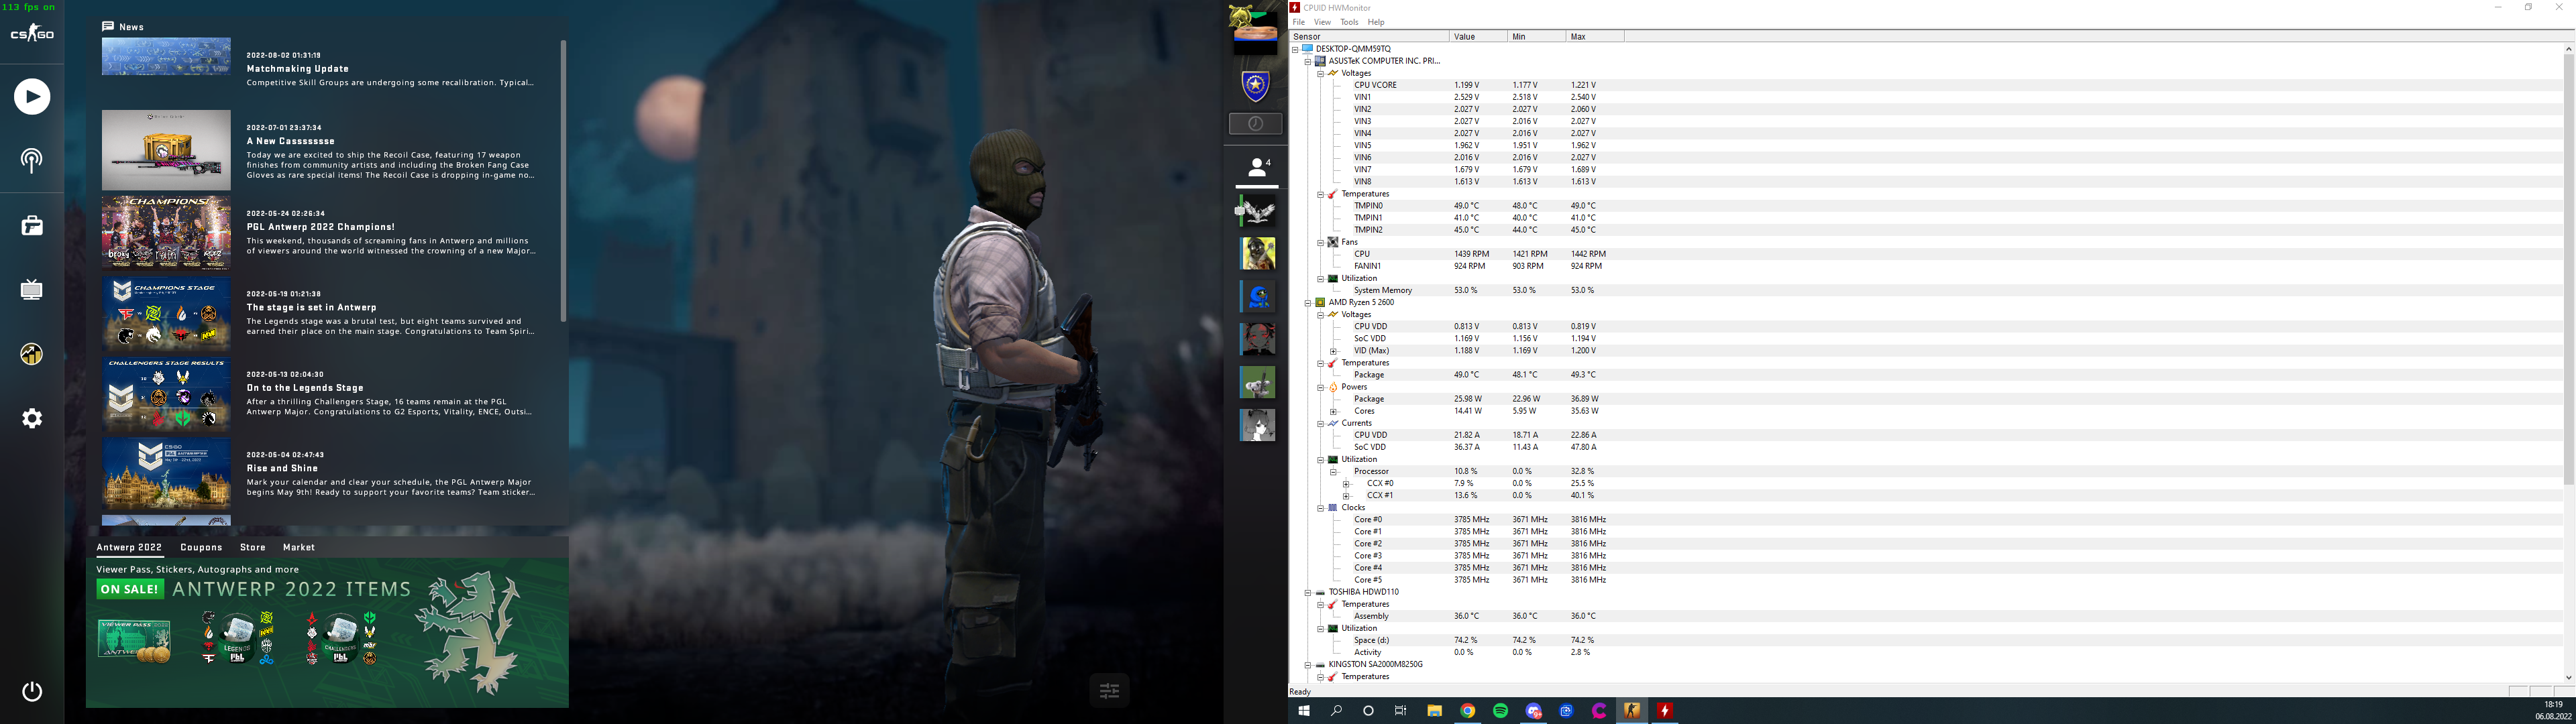Switch to the Market tab

[298, 547]
